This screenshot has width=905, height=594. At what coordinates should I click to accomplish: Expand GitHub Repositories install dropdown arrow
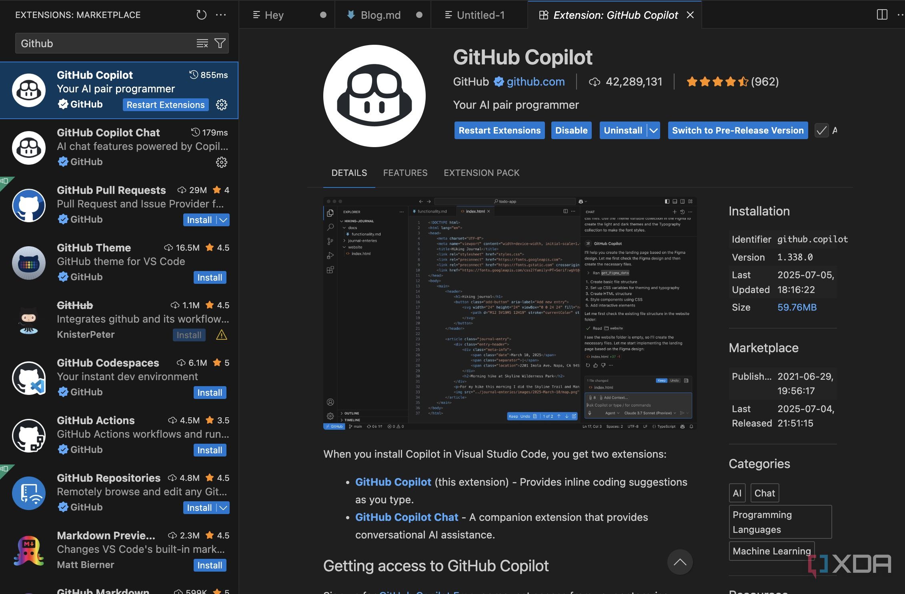(x=223, y=508)
